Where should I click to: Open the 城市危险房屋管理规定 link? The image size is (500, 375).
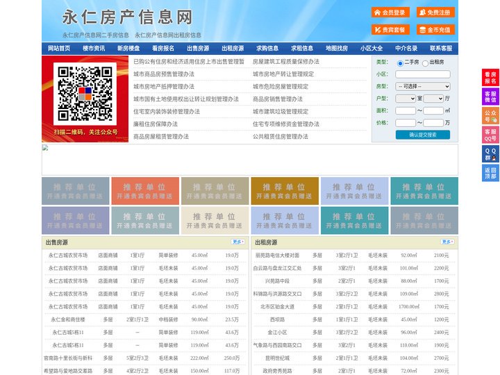(281, 86)
